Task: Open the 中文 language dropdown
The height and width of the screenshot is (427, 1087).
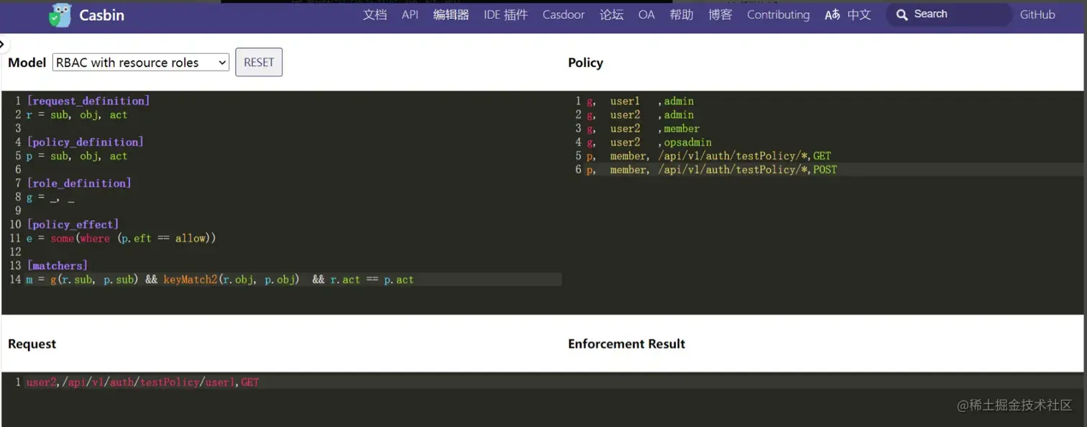Action: pos(858,14)
